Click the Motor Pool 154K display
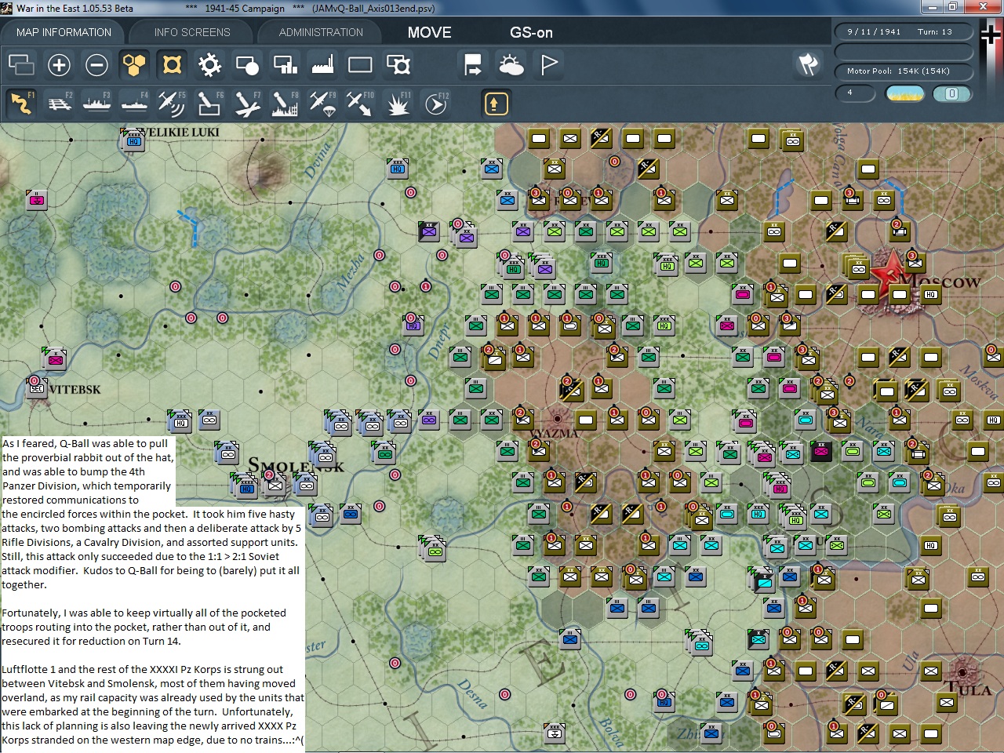 [x=903, y=71]
